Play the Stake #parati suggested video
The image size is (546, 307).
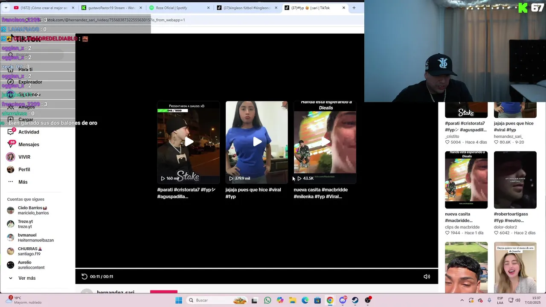tap(189, 142)
